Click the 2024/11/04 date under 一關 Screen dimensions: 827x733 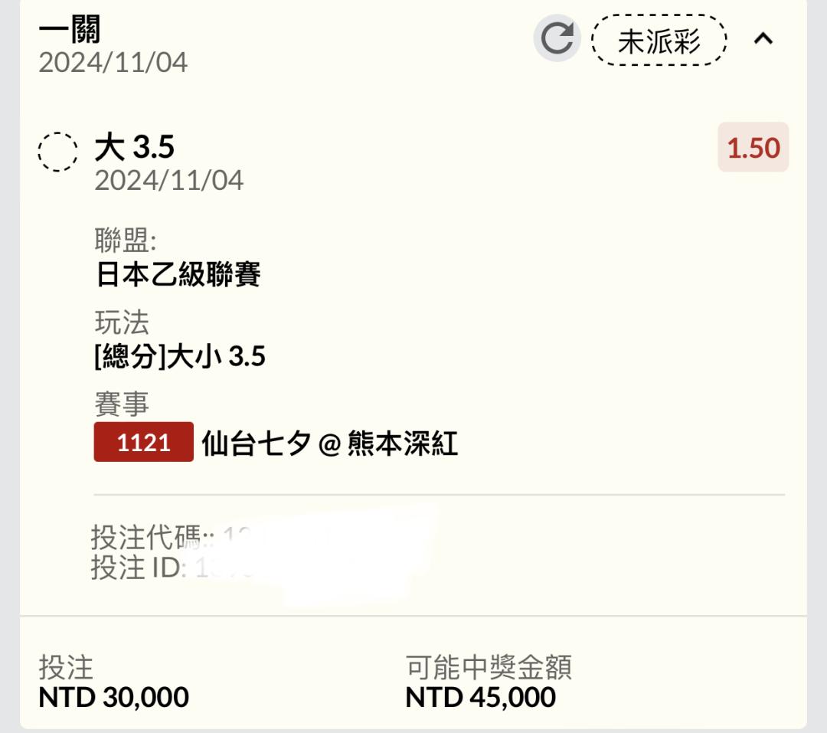(x=113, y=63)
